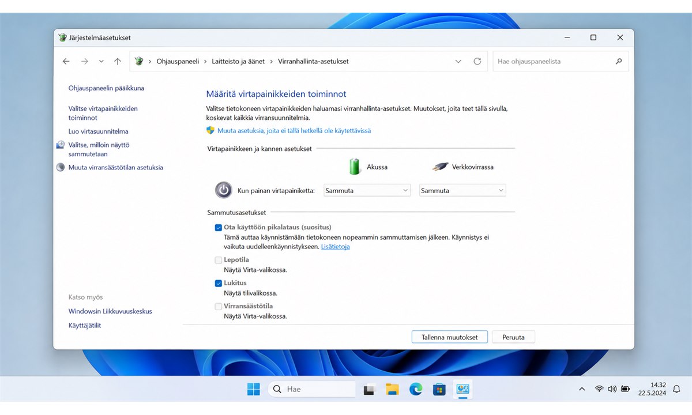Screen dimensions: 692x415
Task: Open the notifications bell icon
Action: (x=677, y=389)
